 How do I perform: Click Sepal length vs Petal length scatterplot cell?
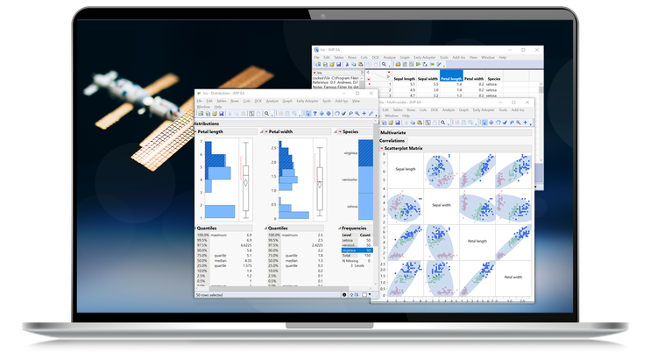(477, 169)
